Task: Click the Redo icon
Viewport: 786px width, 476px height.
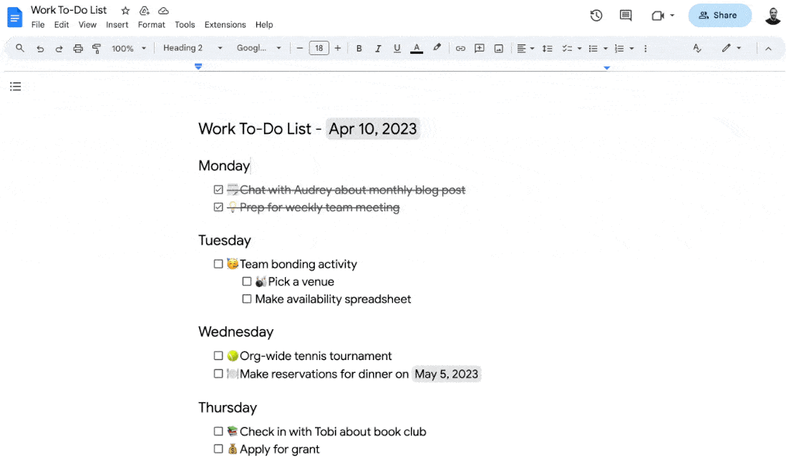Action: (59, 48)
